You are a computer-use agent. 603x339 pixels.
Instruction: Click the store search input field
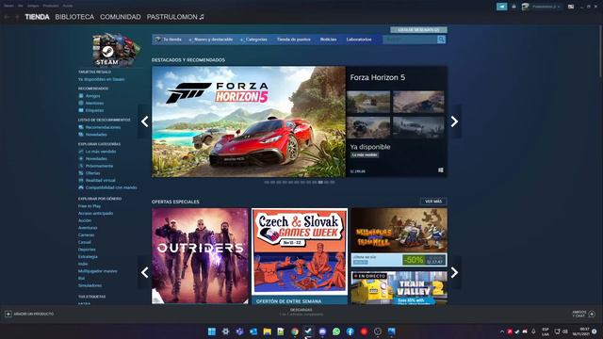click(410, 40)
